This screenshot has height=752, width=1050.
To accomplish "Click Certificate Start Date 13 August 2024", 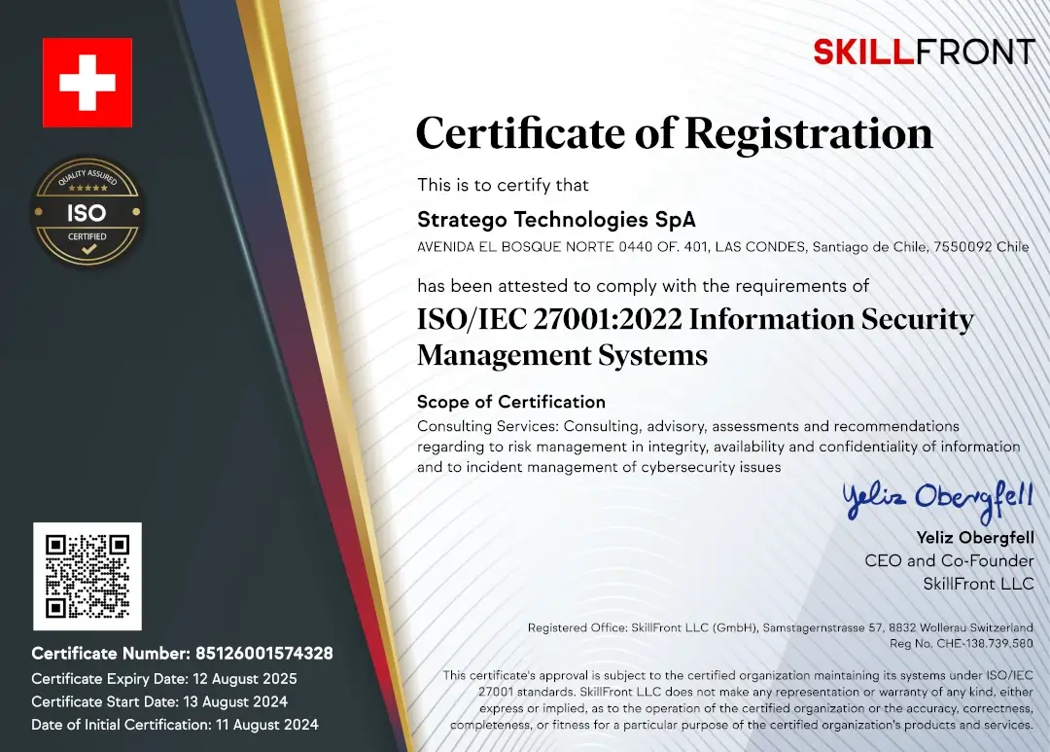I will click(x=159, y=701).
